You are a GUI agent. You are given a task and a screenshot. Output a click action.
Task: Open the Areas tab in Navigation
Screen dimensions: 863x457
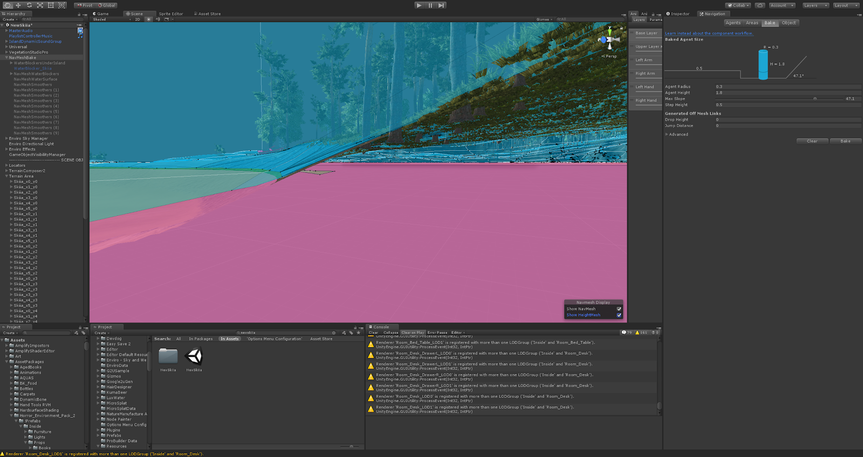752,23
